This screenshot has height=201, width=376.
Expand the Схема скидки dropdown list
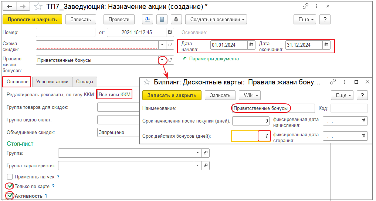click(x=162, y=44)
